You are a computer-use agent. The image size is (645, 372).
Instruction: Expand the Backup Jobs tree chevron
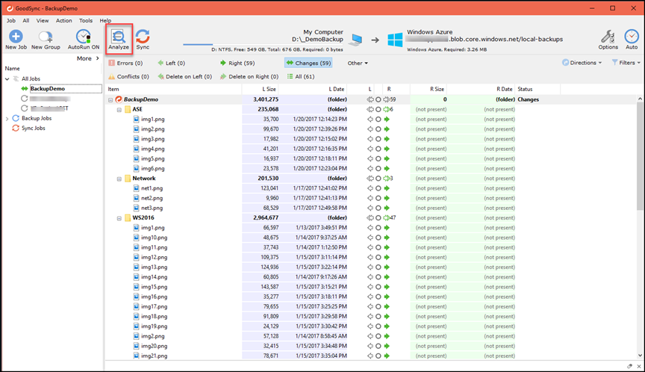[7, 119]
